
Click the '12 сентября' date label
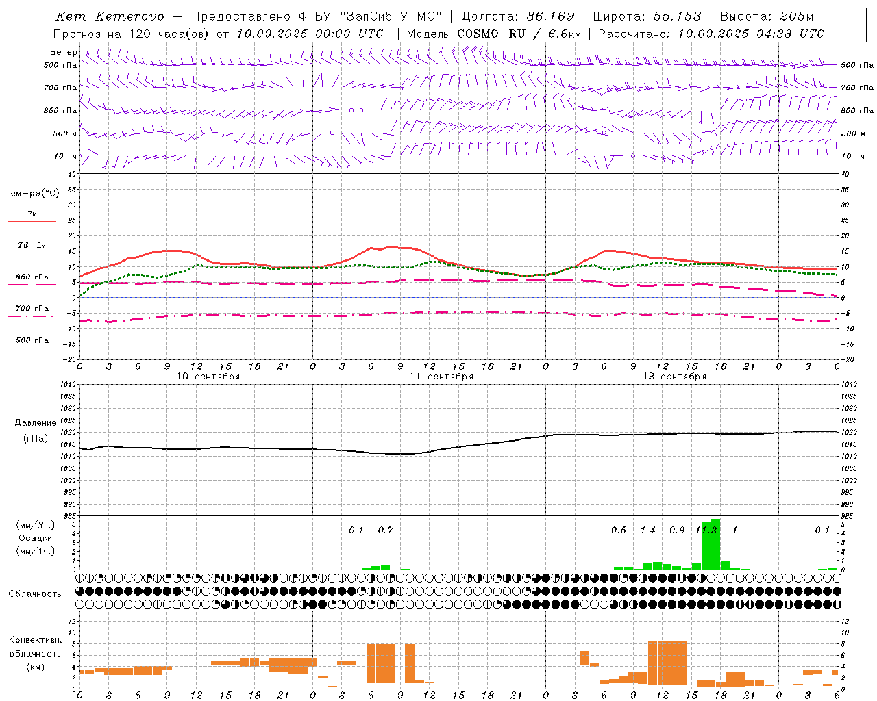click(x=674, y=377)
